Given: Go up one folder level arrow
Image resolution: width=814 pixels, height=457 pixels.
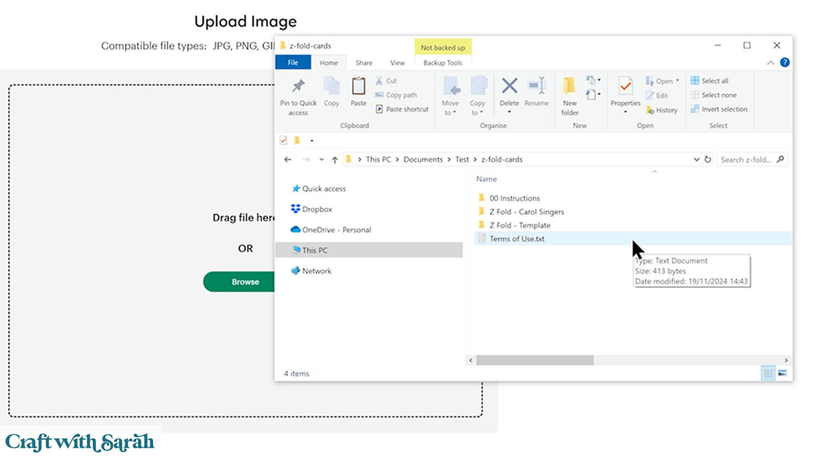Looking at the screenshot, I should click(x=335, y=160).
